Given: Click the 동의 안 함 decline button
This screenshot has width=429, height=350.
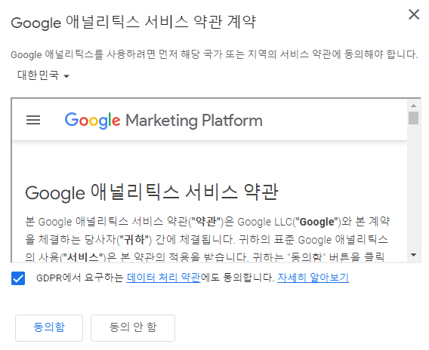Looking at the screenshot, I should (x=133, y=327).
